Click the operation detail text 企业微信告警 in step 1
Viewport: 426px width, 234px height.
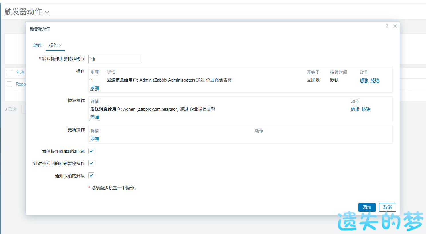pyautogui.click(x=219, y=80)
